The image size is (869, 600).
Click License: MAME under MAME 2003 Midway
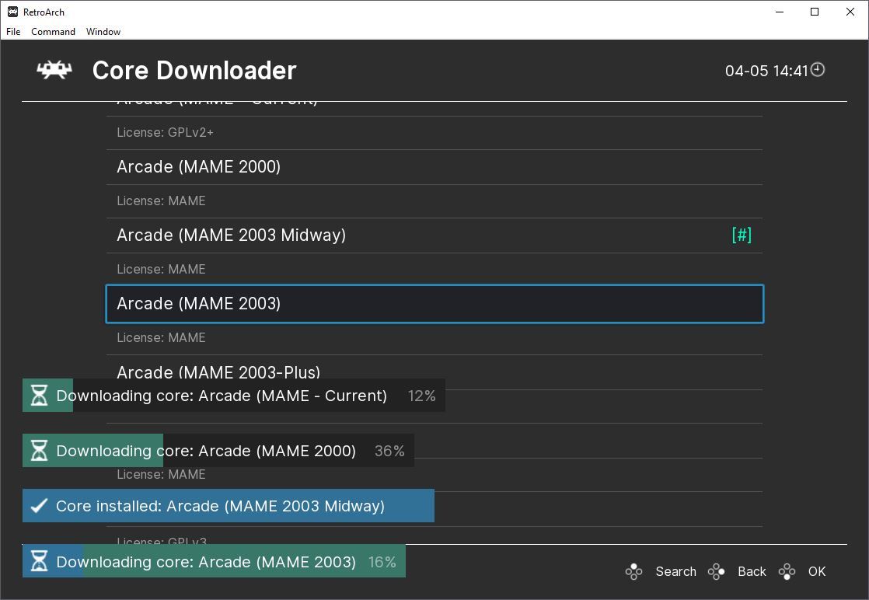(161, 269)
